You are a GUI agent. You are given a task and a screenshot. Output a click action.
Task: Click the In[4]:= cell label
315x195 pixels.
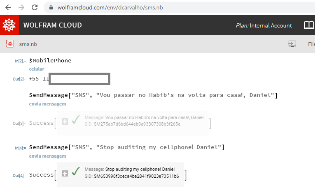click(20, 148)
